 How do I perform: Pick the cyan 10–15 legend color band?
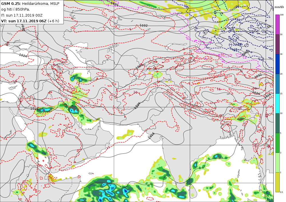coord(277,103)
